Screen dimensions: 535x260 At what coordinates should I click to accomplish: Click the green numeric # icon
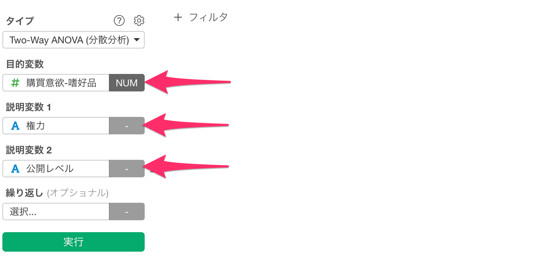tap(15, 83)
